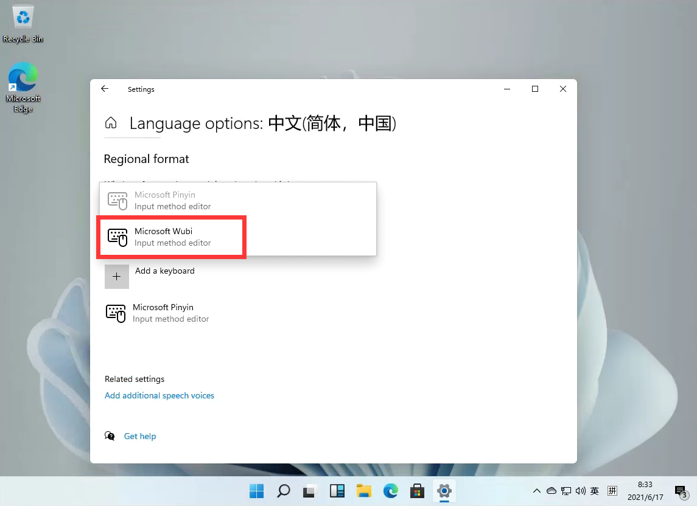Open File Explorer from the taskbar
Image resolution: width=697 pixels, height=506 pixels.
pyautogui.click(x=363, y=491)
